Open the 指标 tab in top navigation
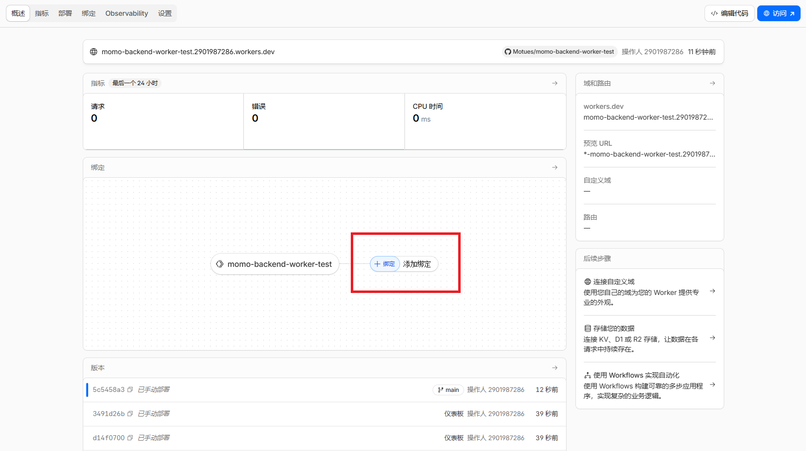 pos(42,13)
